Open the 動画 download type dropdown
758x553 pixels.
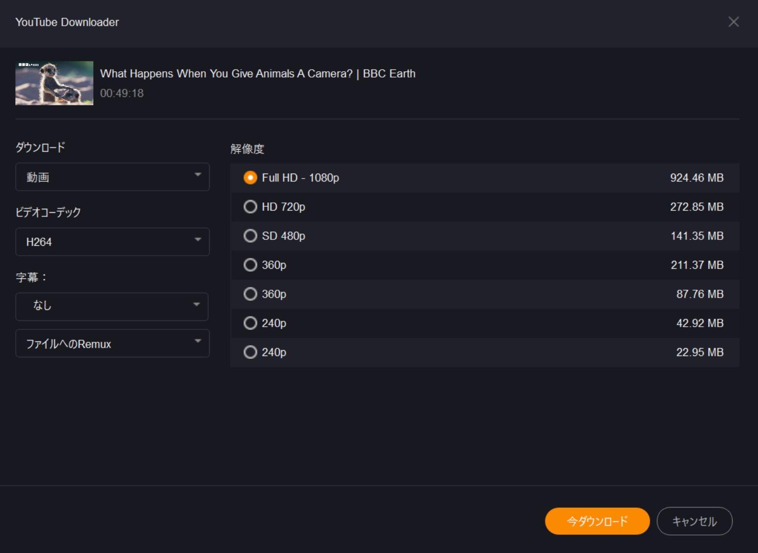click(113, 177)
